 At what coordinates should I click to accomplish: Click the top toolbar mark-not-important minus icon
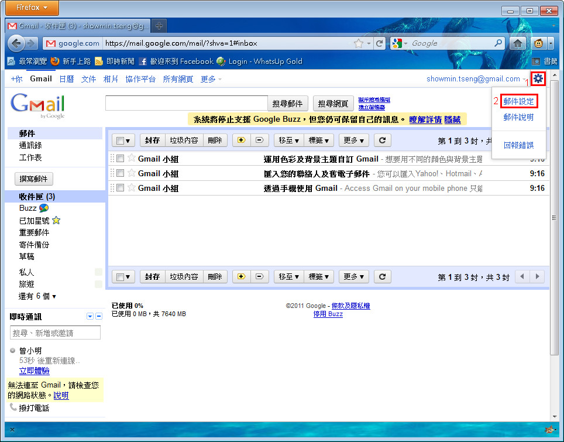260,140
